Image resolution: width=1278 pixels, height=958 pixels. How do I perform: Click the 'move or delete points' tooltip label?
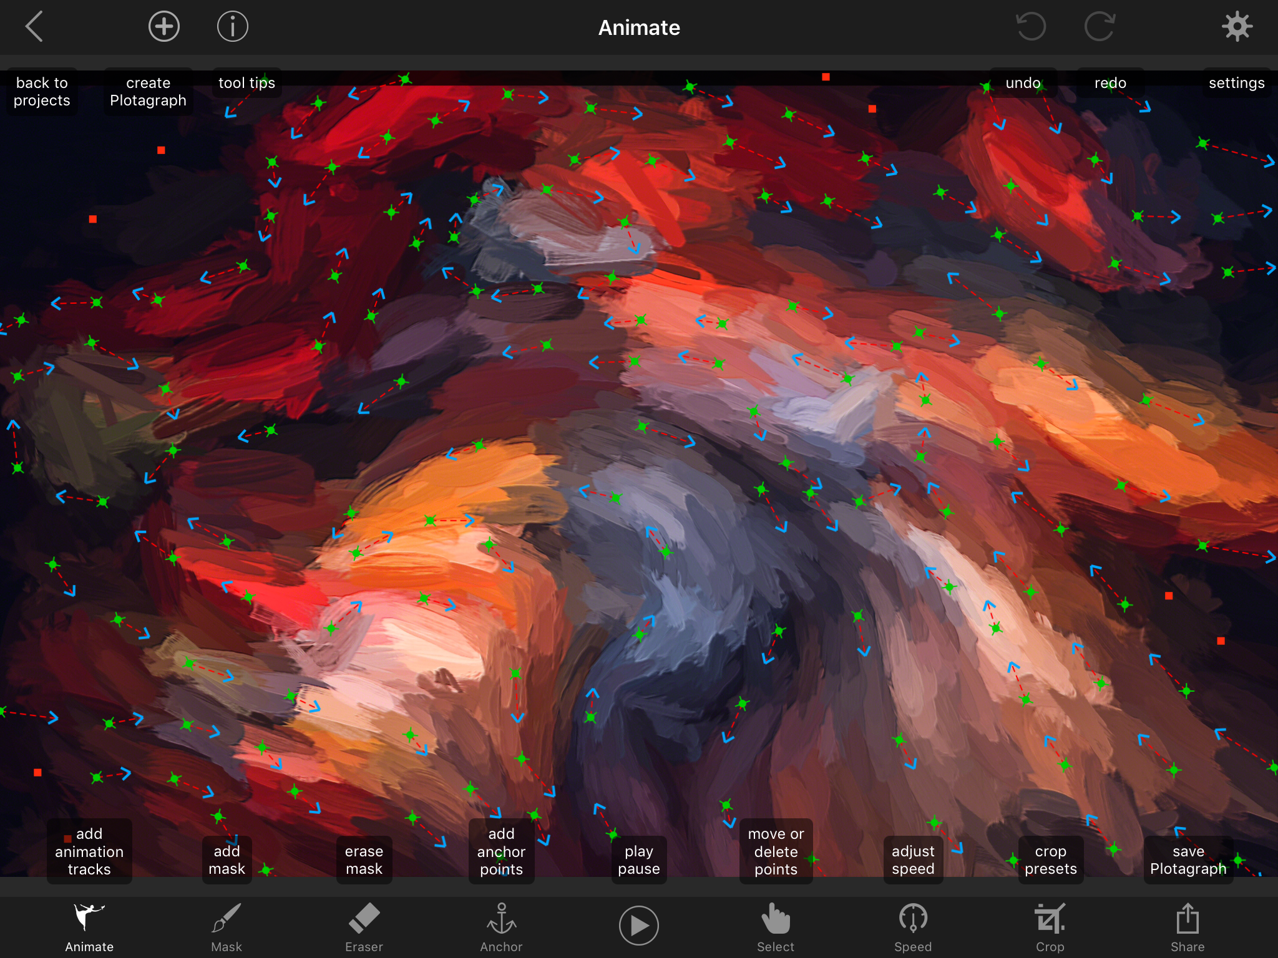(x=776, y=851)
